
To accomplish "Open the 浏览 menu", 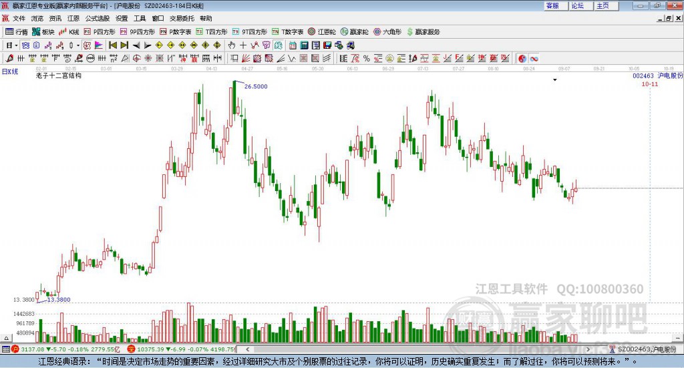I will 37,18.
